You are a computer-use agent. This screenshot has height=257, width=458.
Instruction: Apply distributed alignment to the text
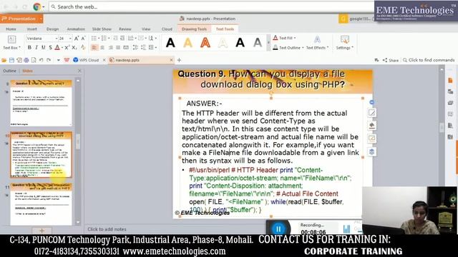pos(126,48)
